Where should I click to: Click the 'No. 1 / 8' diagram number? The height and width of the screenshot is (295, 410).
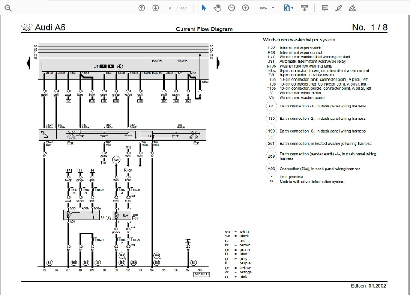[370, 27]
